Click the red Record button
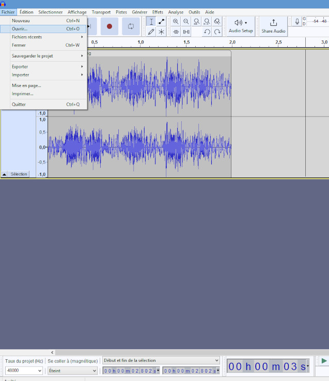This screenshot has height=381, width=329. [x=109, y=26]
